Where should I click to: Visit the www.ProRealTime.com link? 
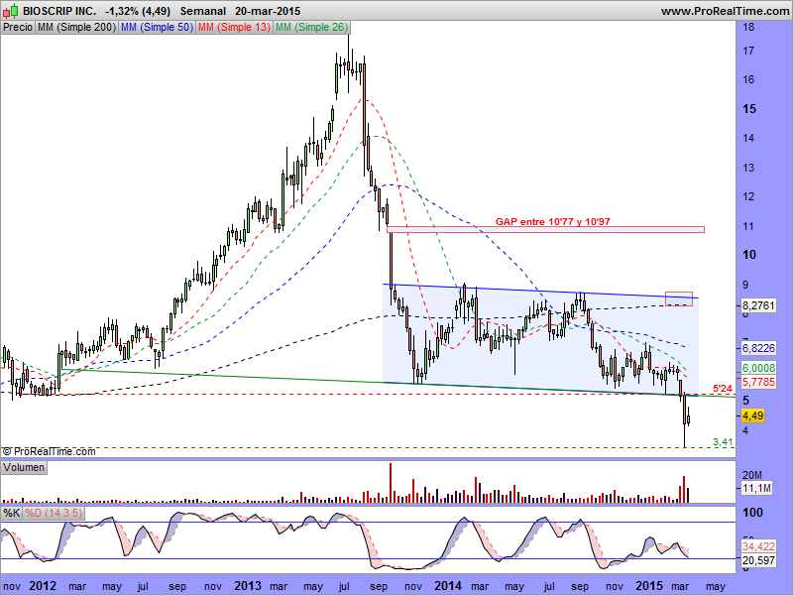(725, 11)
